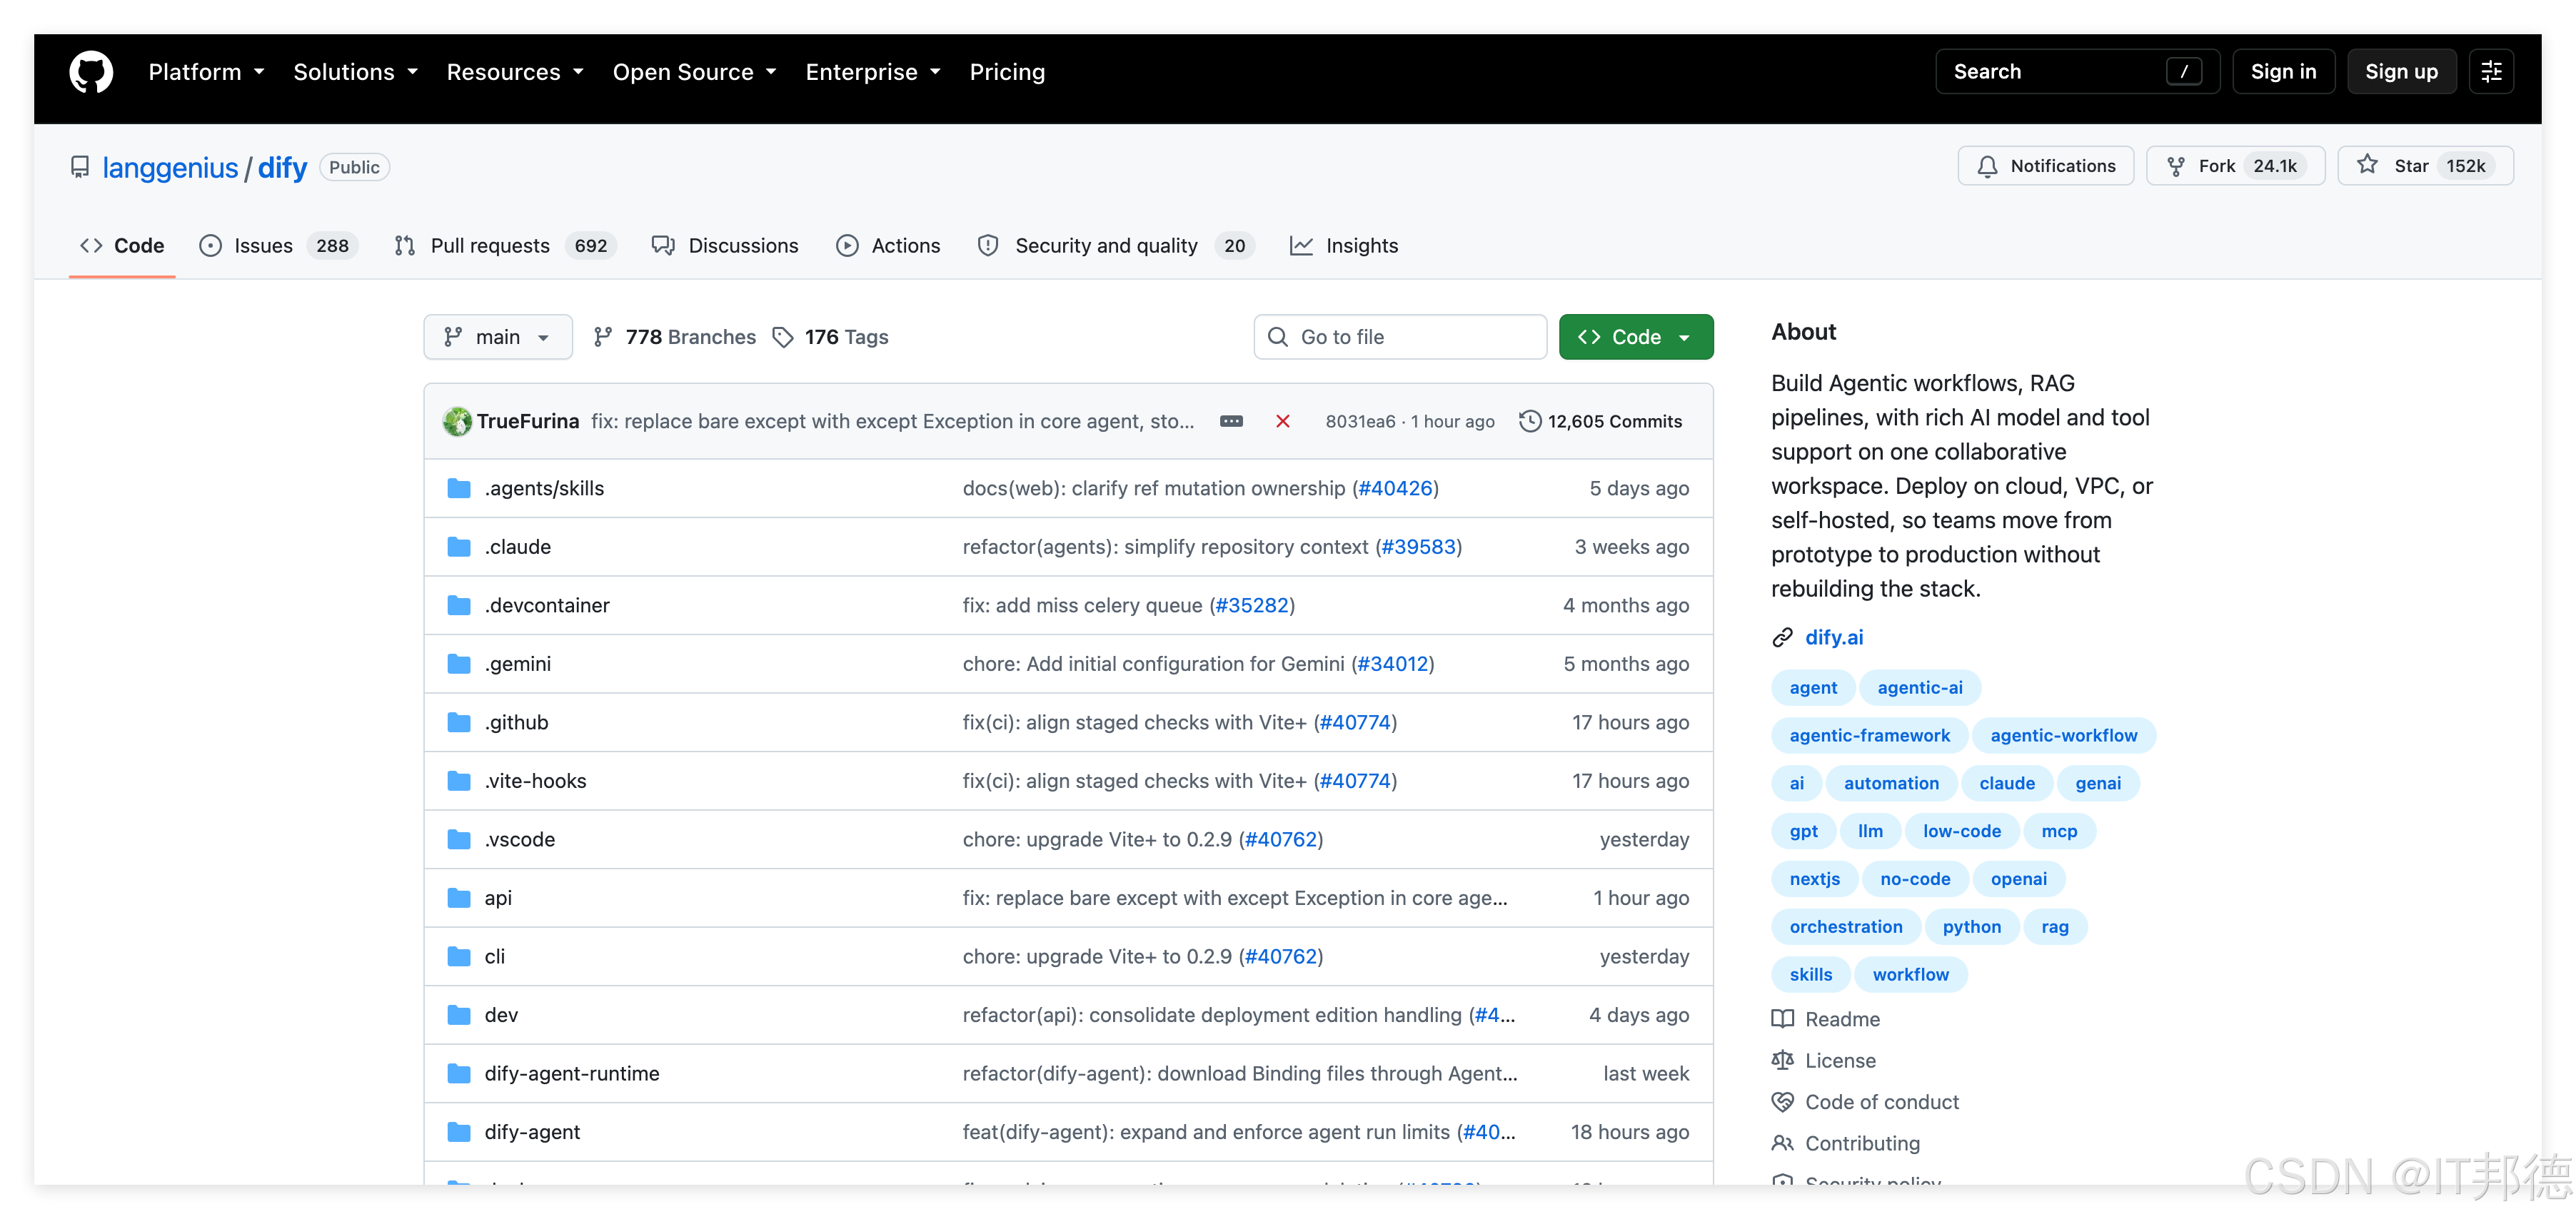
Task: Click the failed checks red X icon
Action: click(1283, 421)
